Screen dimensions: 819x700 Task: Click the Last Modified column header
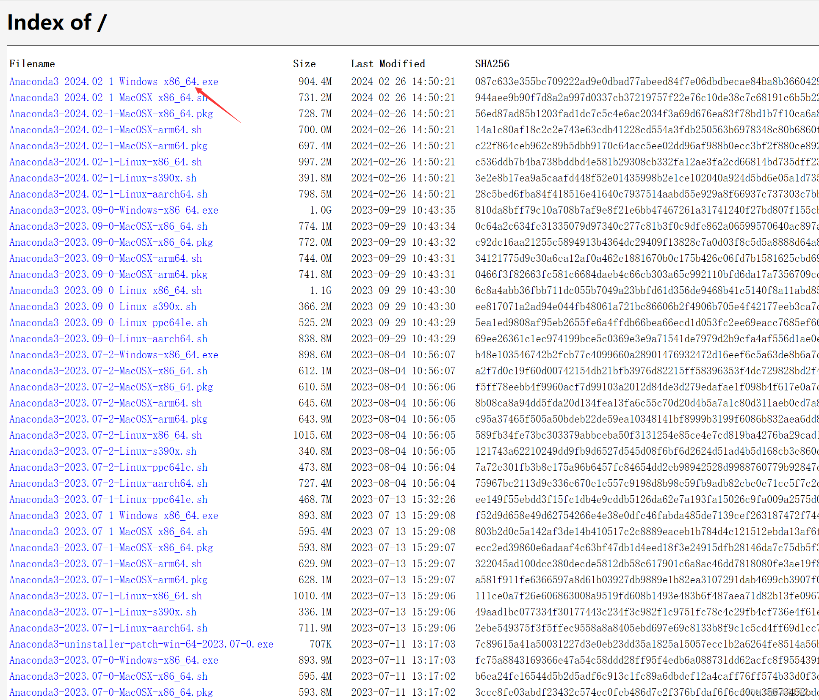click(387, 64)
